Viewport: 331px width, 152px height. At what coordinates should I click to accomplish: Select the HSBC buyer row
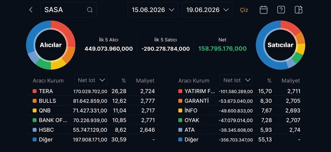click(94, 130)
